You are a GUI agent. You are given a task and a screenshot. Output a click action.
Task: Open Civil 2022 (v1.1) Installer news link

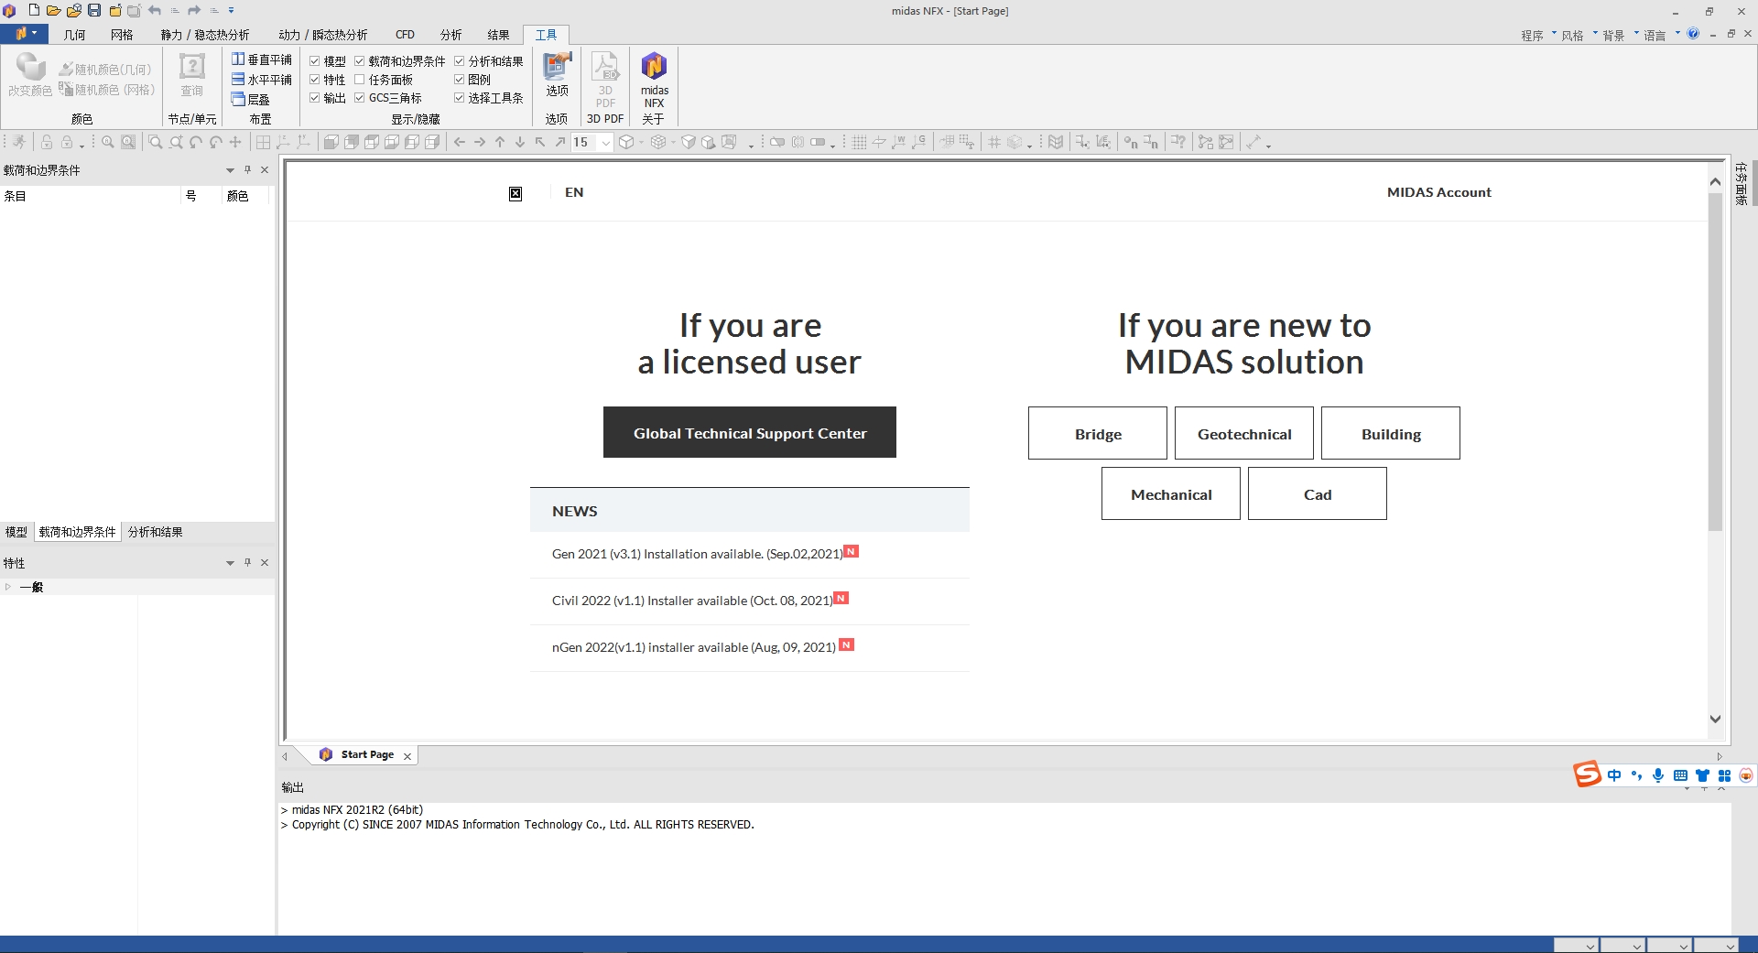coord(692,601)
